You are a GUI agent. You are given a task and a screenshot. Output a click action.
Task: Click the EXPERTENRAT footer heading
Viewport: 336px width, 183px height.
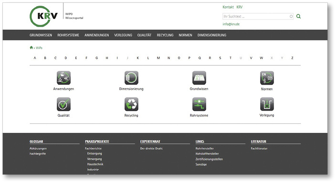point(150,142)
